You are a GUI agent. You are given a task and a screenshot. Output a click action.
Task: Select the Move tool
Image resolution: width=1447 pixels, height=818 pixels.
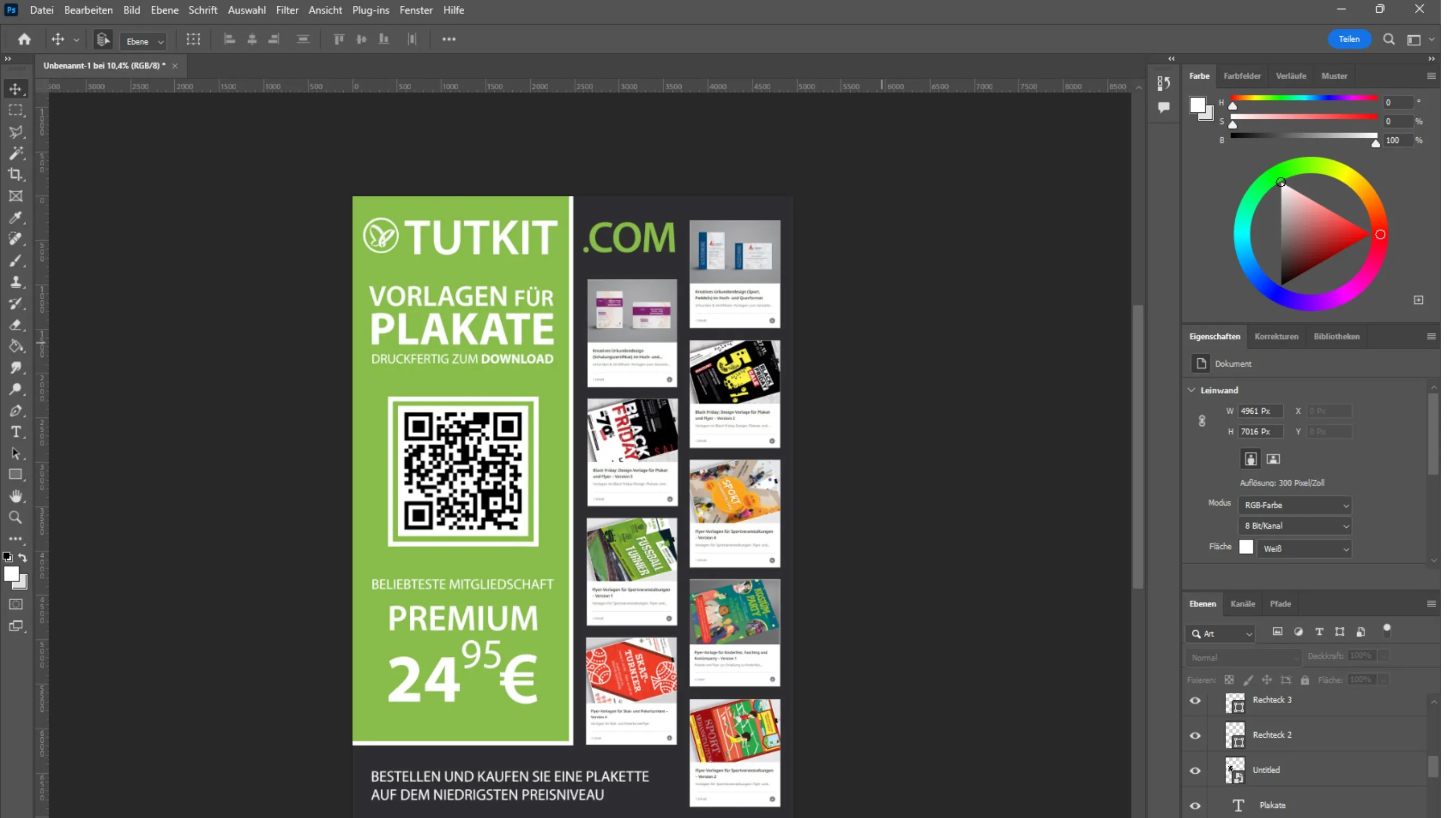coord(16,89)
